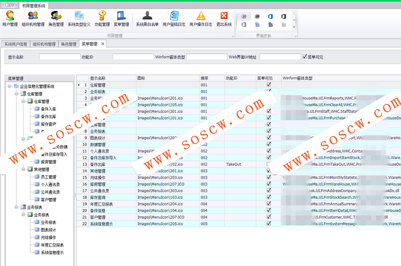
Task: Sort grid by 功能ID column header
Action: point(241,78)
